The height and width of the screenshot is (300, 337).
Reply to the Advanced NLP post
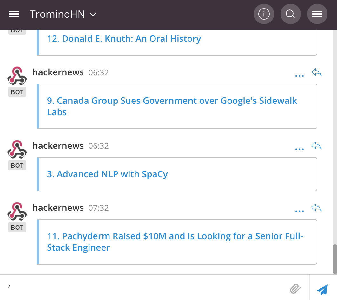[x=317, y=146]
